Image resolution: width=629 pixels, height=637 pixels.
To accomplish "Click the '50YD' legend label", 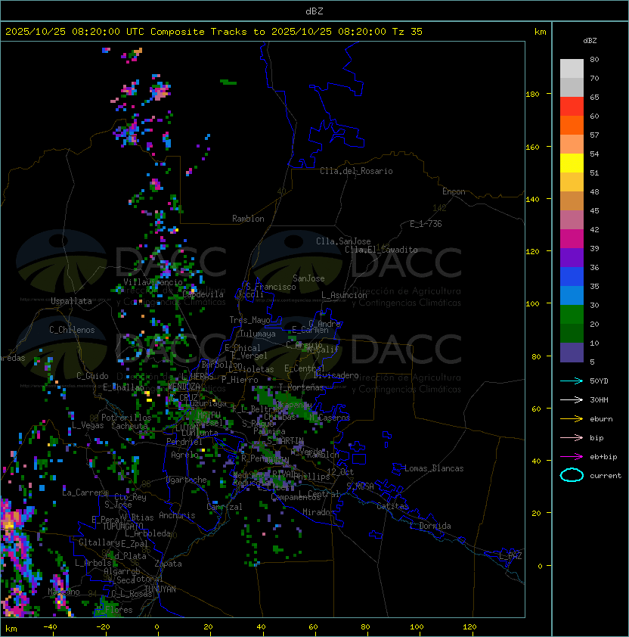I will point(599,381).
